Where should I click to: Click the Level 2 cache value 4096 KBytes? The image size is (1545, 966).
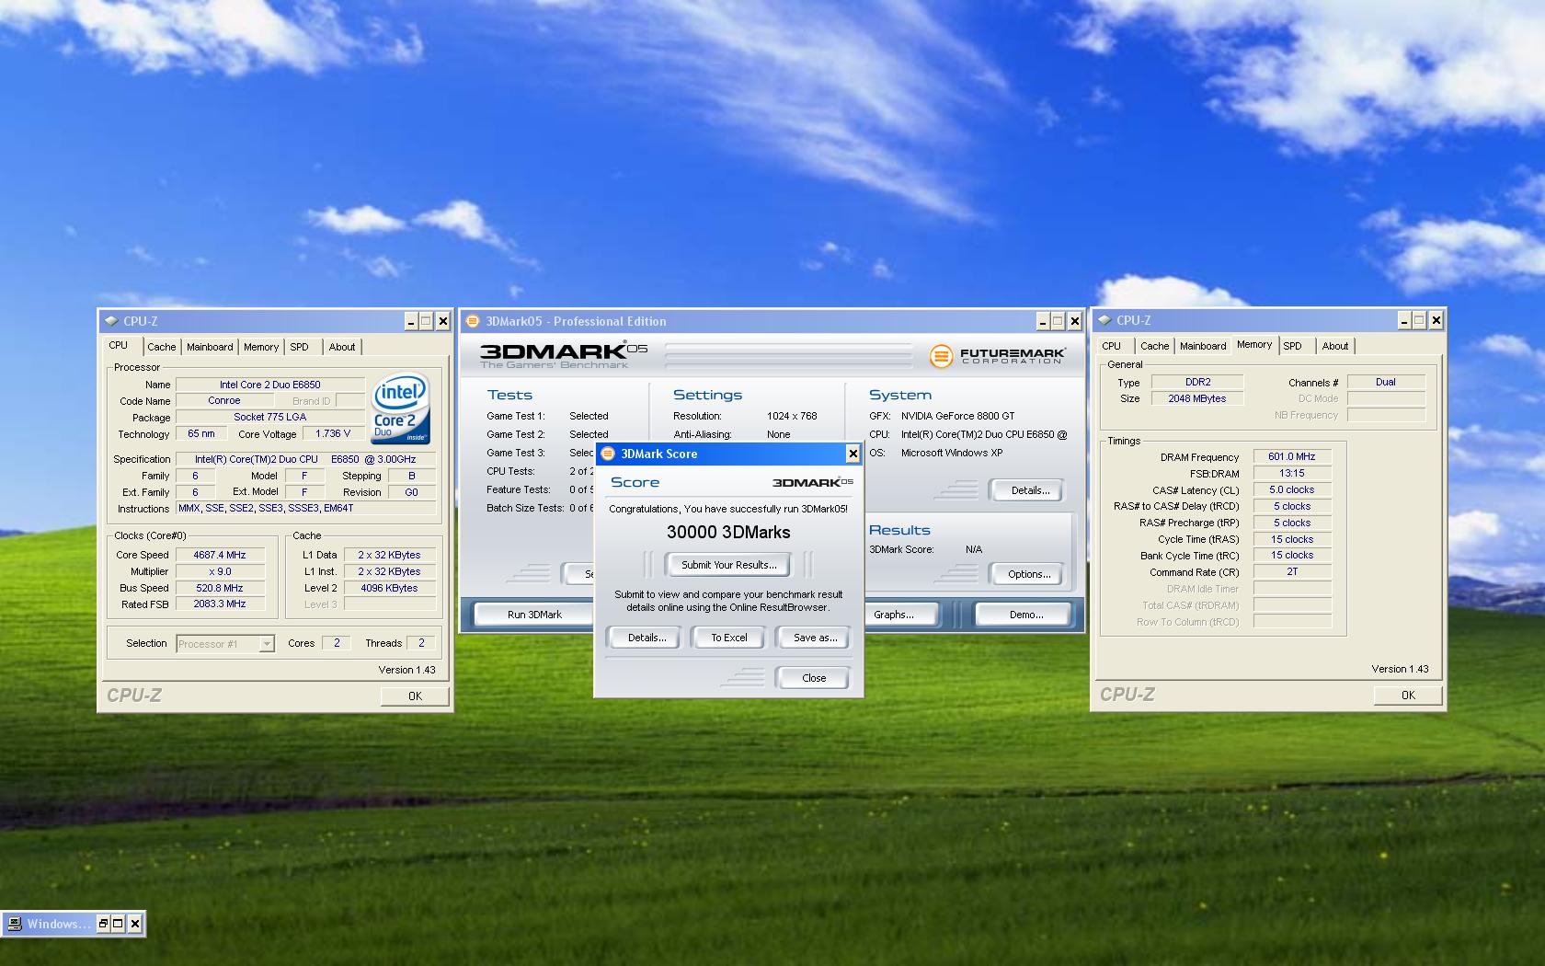[x=388, y=588]
